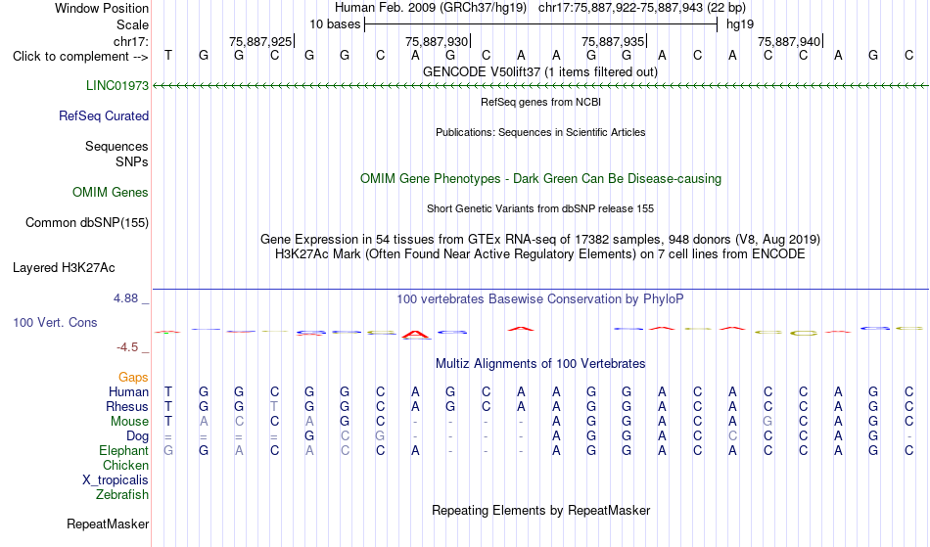
Task: Click 'Publications: Sequences in Scientific Articles' title
Action: pyautogui.click(x=540, y=132)
